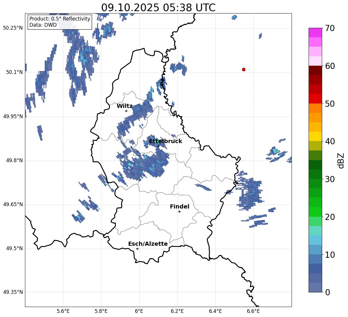Screen dimensions: 348x317
Task: Click the Findel location label
Action: click(x=180, y=206)
